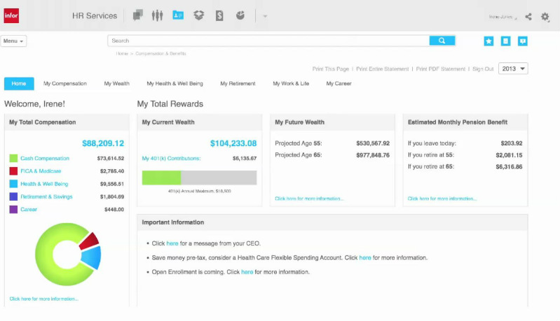This screenshot has height=321, width=560.
Task: Expand the toolbar overflow arrow
Action: (x=264, y=16)
